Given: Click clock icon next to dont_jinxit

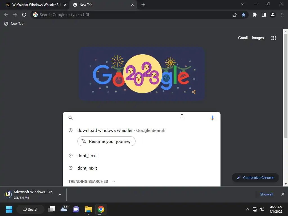Looking at the screenshot, I should 71,156.
